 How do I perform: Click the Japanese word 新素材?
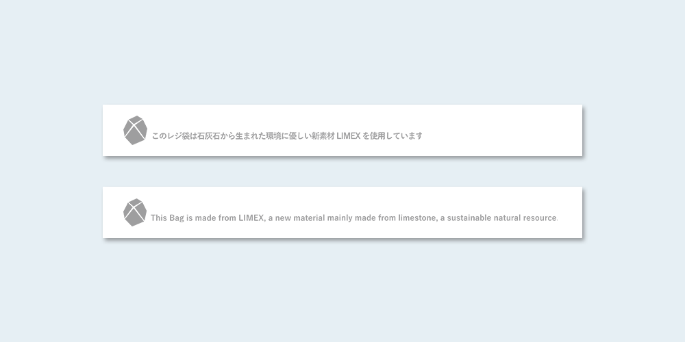click(x=323, y=135)
